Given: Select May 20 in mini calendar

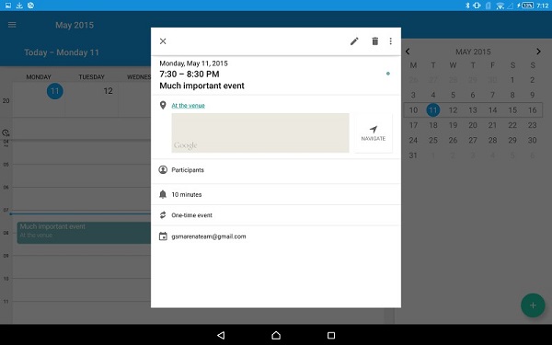Looking at the screenshot, I should pos(473,125).
